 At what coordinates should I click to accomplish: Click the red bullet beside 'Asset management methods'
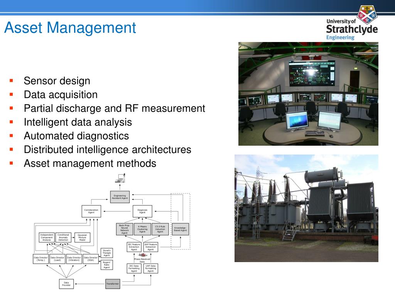[x=11, y=163]
